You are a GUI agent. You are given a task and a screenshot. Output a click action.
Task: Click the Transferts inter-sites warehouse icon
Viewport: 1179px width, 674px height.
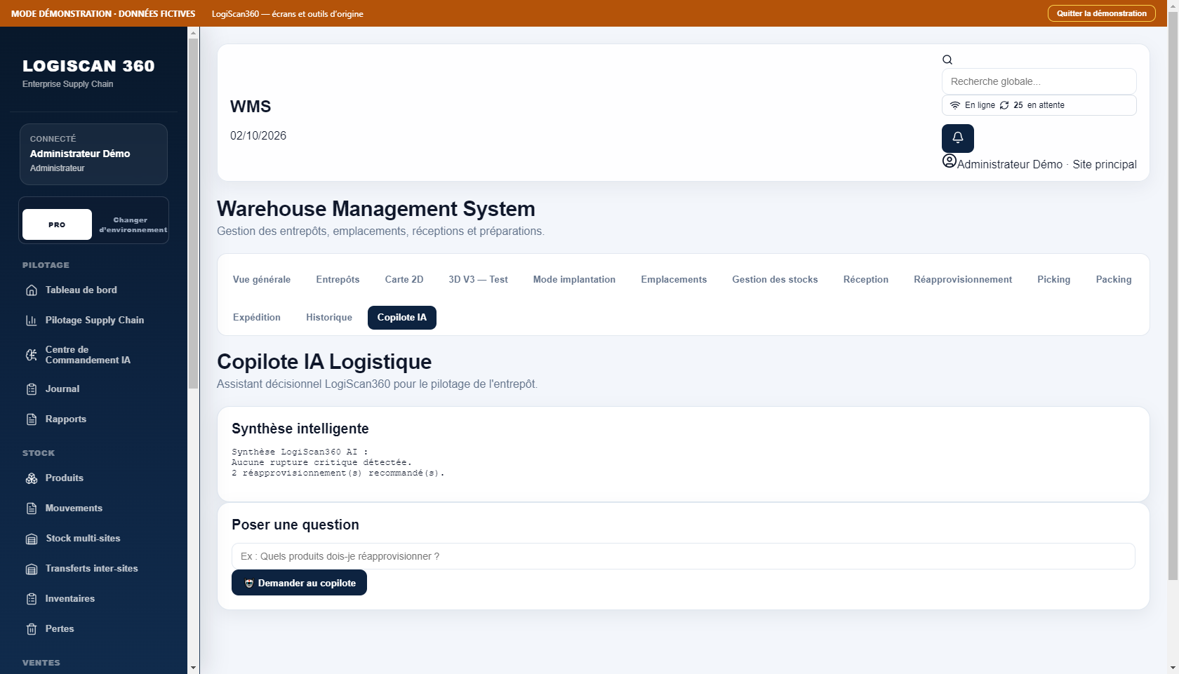point(32,569)
